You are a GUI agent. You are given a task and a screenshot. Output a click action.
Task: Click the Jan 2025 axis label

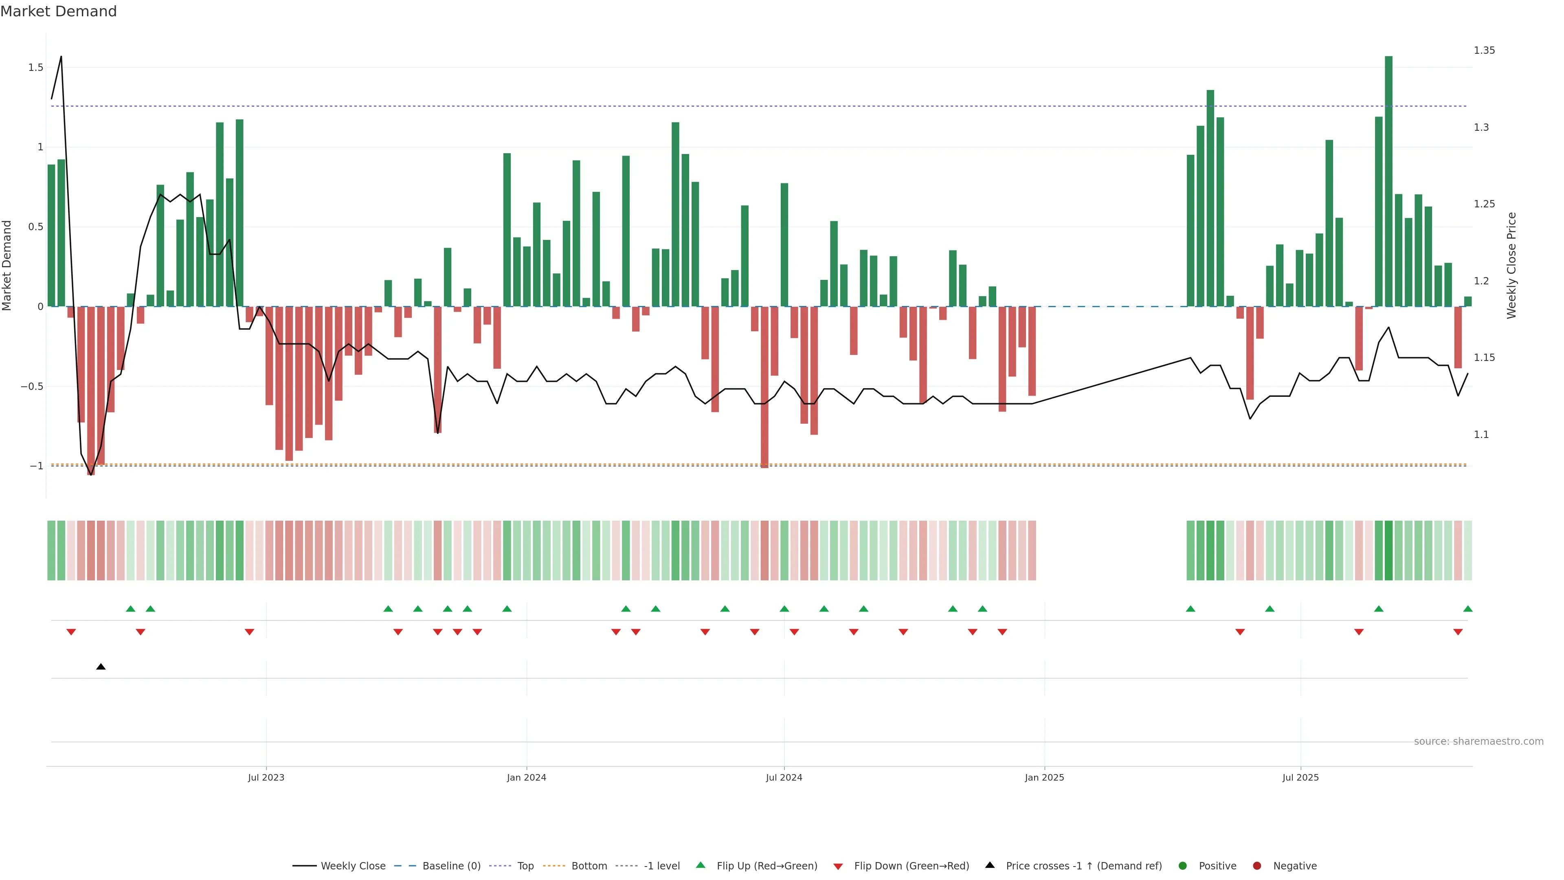1044,777
